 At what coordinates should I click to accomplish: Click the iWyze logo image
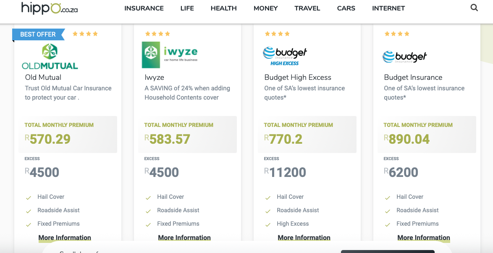click(170, 55)
